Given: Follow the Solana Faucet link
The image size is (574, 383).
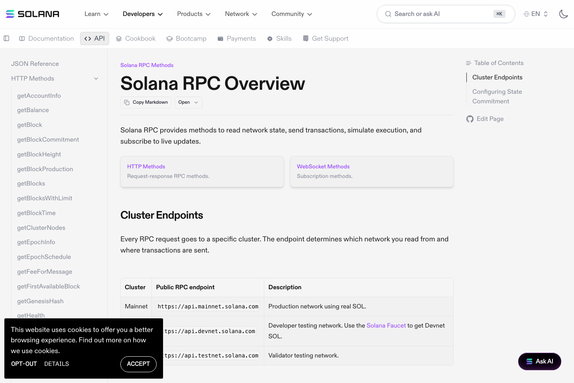Looking at the screenshot, I should click(x=386, y=325).
